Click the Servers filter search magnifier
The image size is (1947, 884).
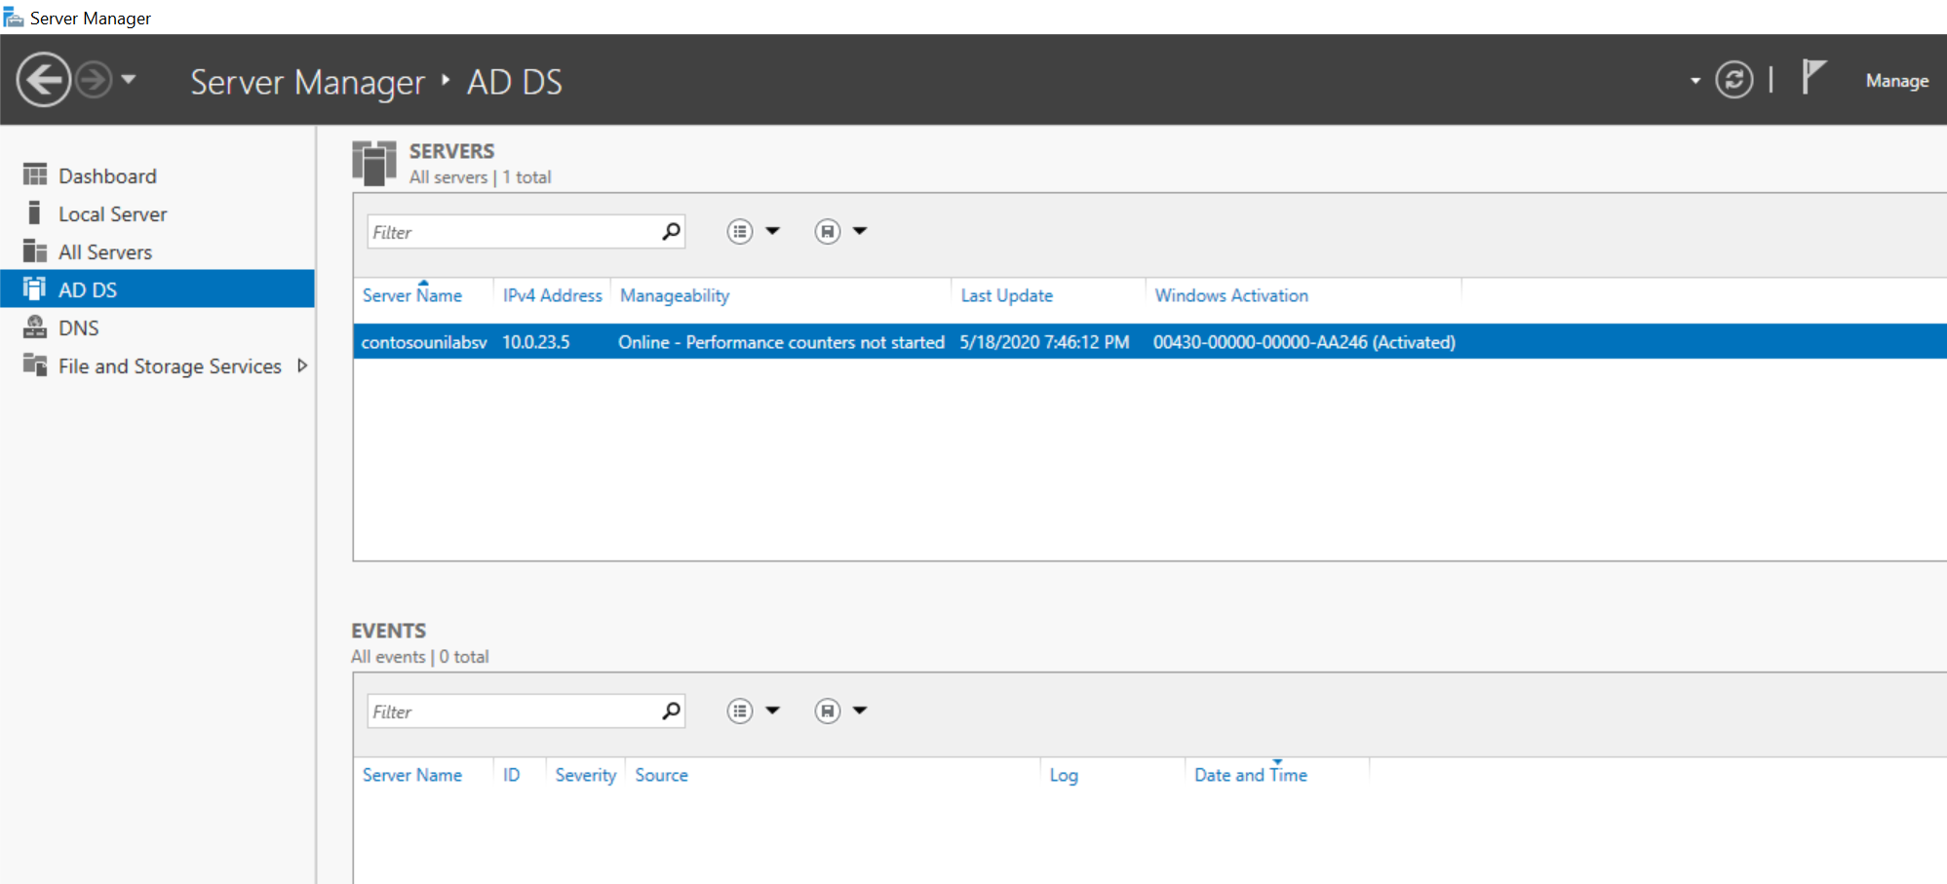click(x=671, y=232)
